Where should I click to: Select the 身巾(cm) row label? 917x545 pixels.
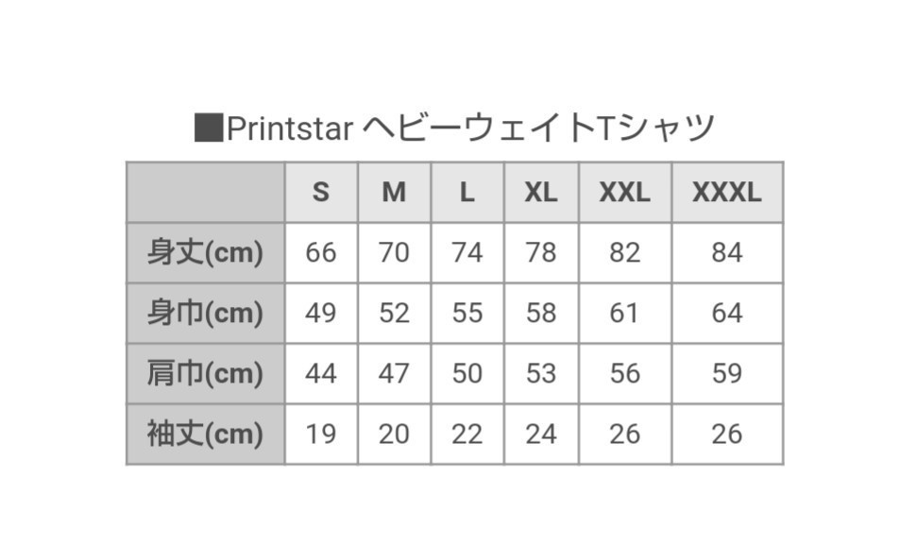pos(205,314)
